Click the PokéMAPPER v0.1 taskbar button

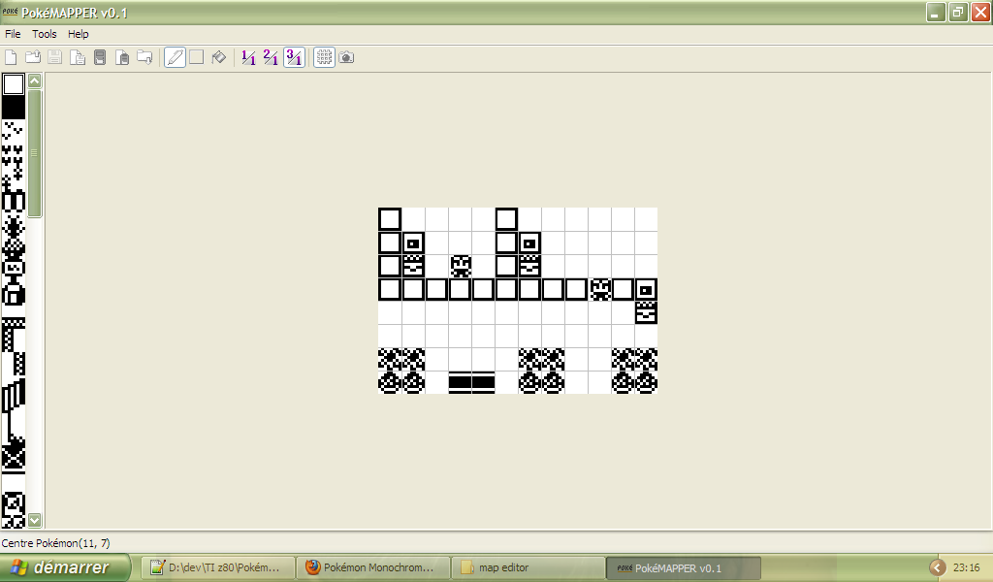(684, 568)
